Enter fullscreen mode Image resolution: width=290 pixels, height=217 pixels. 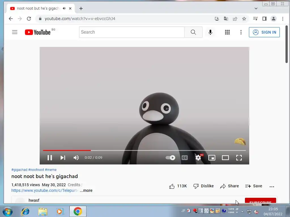point(239,158)
